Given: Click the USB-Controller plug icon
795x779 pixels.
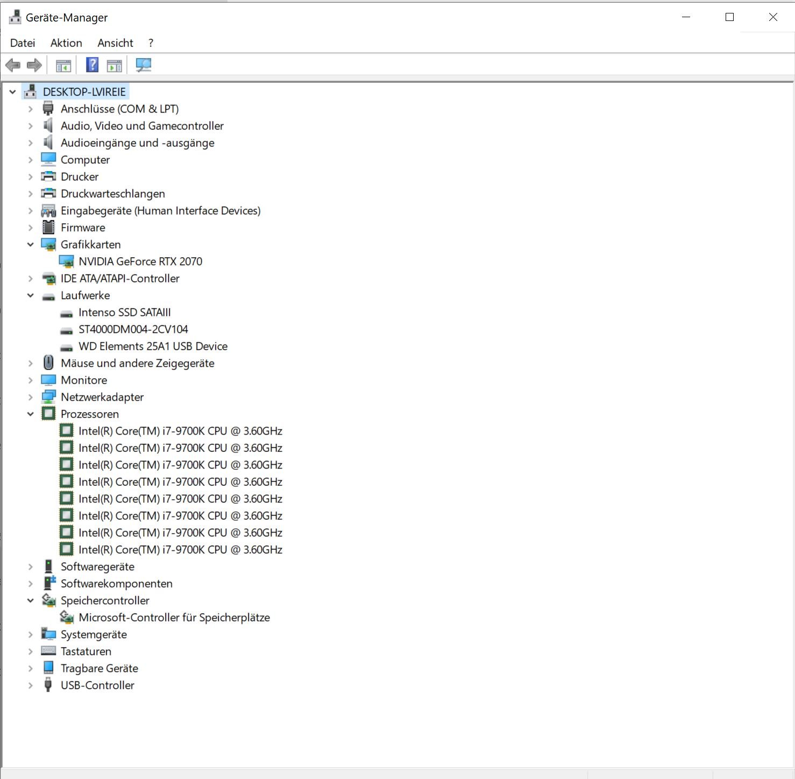Looking at the screenshot, I should (x=48, y=685).
